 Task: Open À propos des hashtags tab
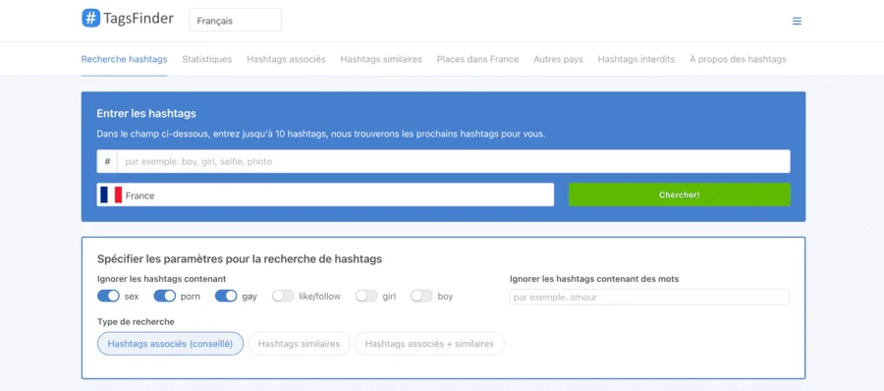coord(738,59)
